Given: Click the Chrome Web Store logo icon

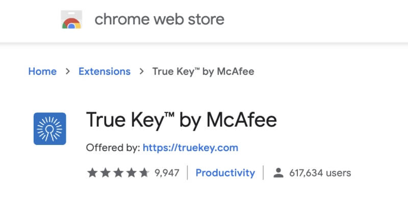Looking at the screenshot, I should pyautogui.click(x=71, y=19).
